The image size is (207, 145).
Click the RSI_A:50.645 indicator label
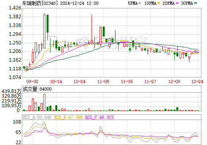37,117
